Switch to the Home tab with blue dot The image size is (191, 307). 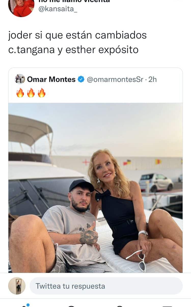[24, 305]
